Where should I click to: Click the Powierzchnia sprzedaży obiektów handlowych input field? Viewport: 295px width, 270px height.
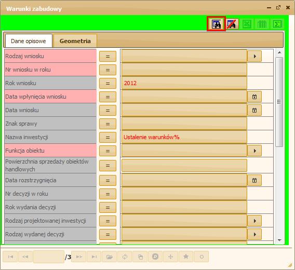coord(184,165)
